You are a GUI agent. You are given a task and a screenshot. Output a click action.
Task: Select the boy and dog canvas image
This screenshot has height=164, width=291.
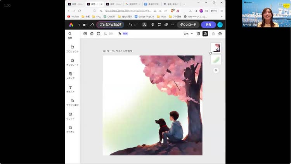[152, 105]
